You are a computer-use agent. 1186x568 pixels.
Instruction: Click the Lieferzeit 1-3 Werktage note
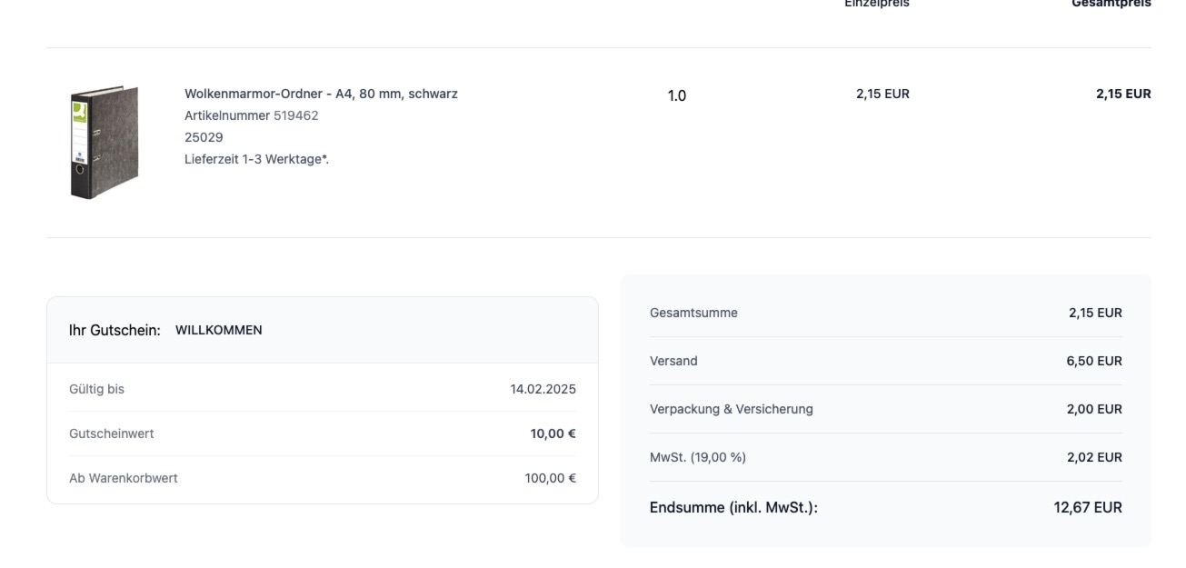256,159
